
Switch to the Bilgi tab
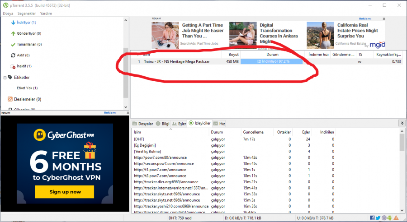click(x=163, y=124)
